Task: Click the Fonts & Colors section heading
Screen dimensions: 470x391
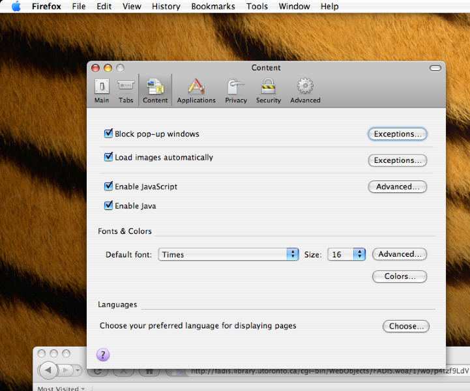Action: [125, 231]
